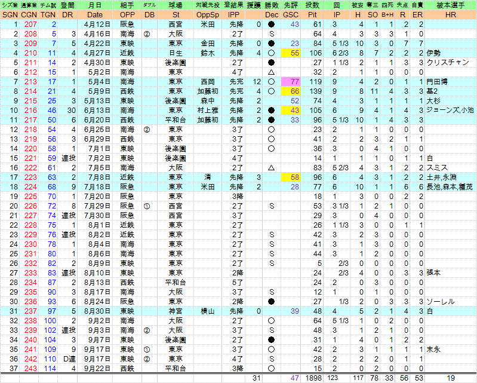This screenshot has width=477, height=383.
Task: Click the date cell 8月30日
Action: 97,311
